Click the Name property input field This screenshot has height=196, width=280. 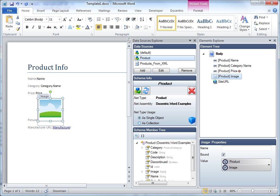[x=246, y=148]
